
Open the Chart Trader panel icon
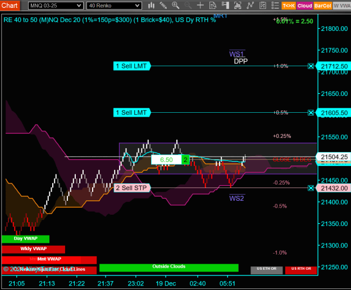click(x=225, y=6)
